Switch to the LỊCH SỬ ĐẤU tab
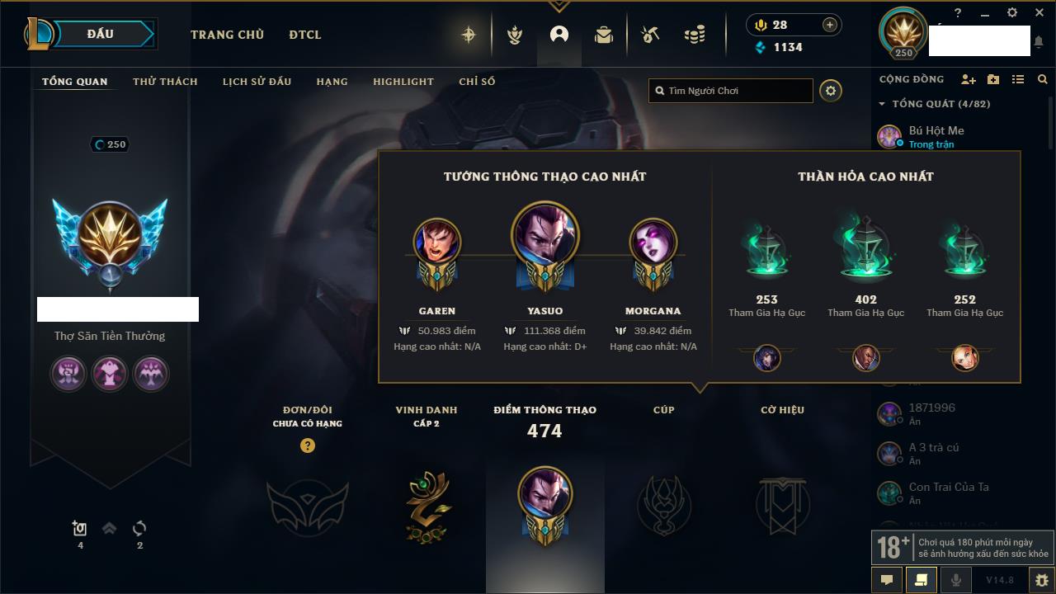The height and width of the screenshot is (594, 1056). coord(257,82)
